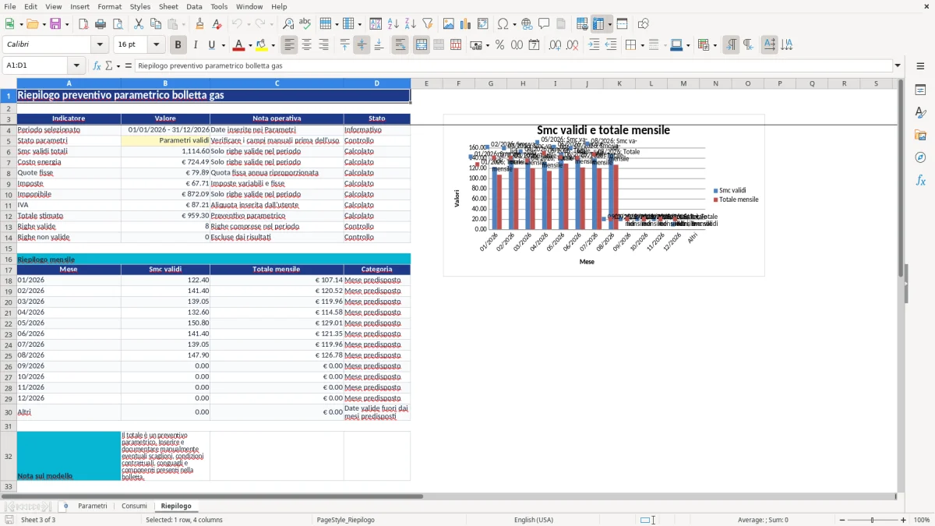Format cells as date
Image resolution: width=935 pixels, height=526 pixels.
click(534, 45)
